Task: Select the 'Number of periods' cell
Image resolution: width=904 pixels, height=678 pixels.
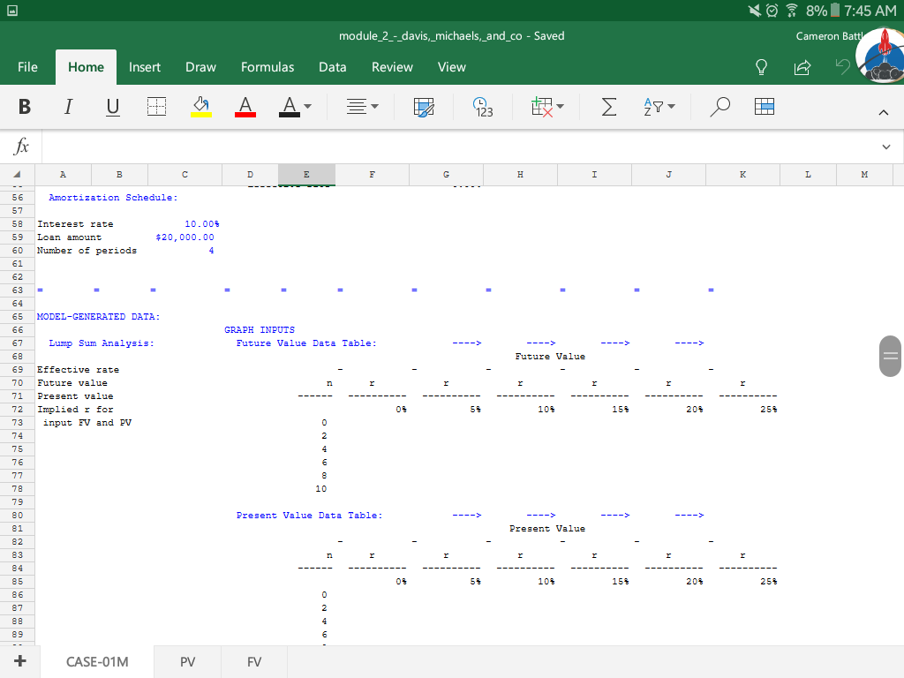Action: tap(87, 251)
